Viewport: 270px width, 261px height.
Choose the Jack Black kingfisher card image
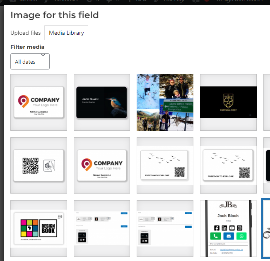102,102
